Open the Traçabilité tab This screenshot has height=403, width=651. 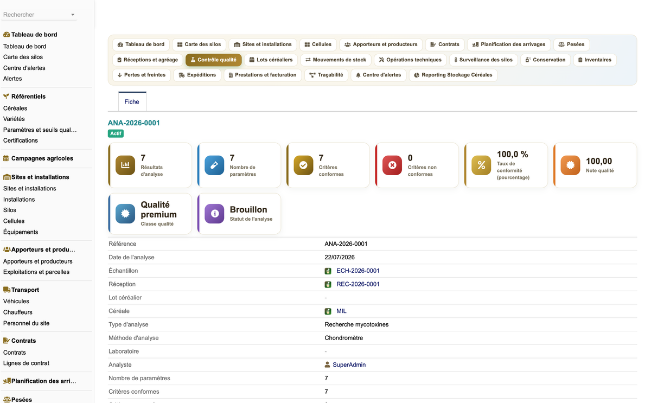pos(326,75)
